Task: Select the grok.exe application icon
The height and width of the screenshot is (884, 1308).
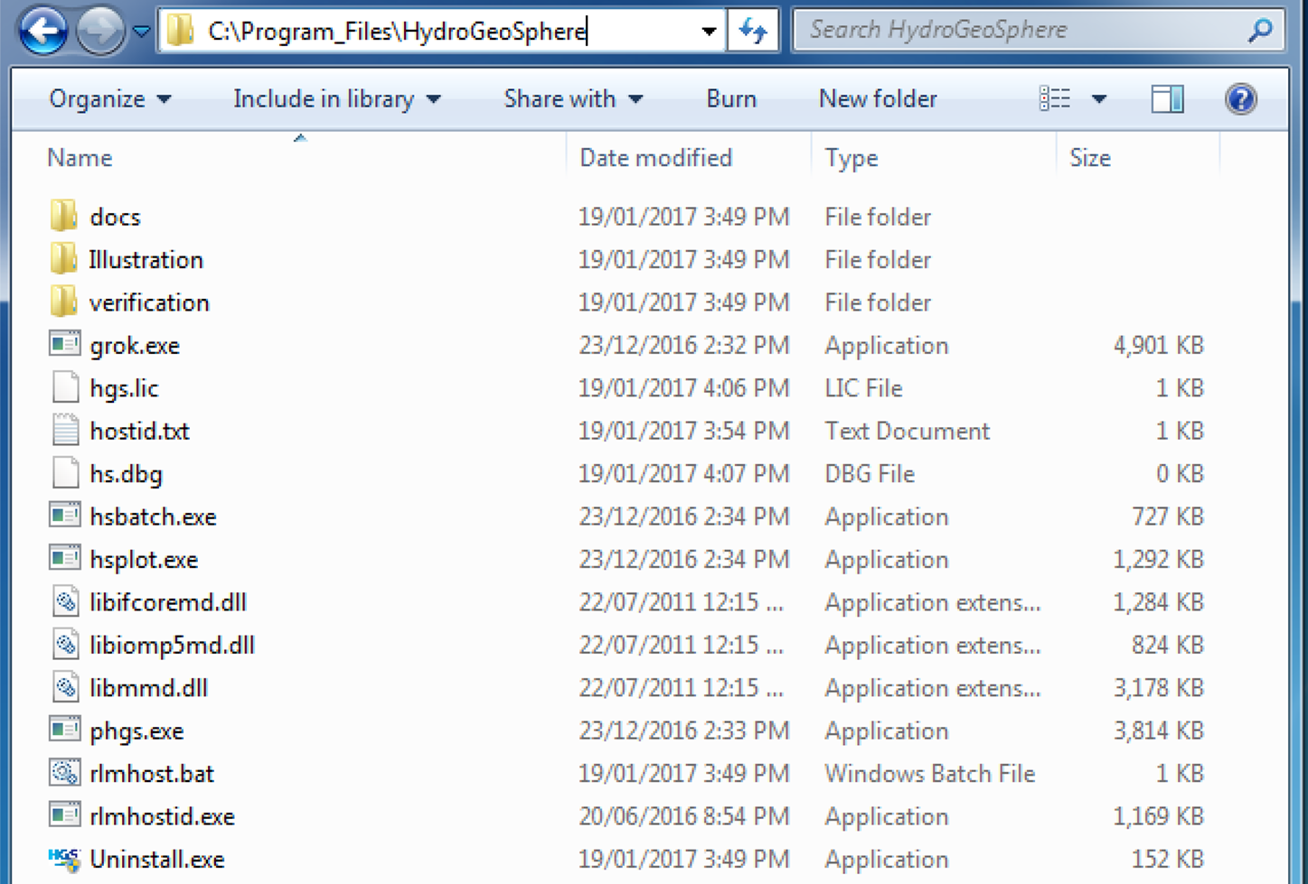Action: 64,344
